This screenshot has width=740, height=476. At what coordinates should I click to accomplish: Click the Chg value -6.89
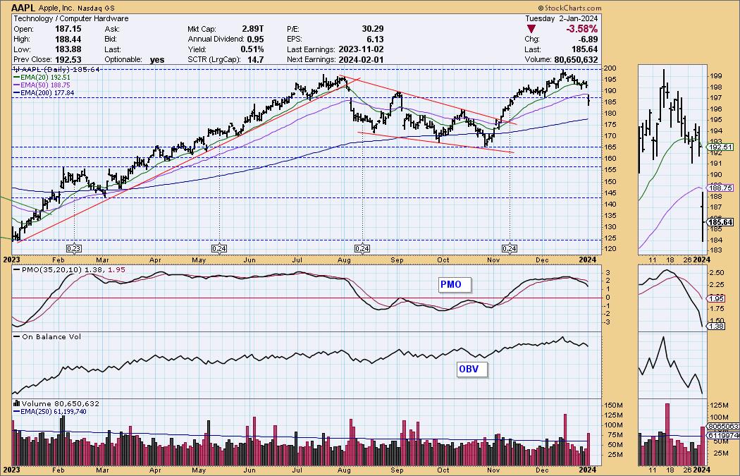pyautogui.click(x=588, y=39)
